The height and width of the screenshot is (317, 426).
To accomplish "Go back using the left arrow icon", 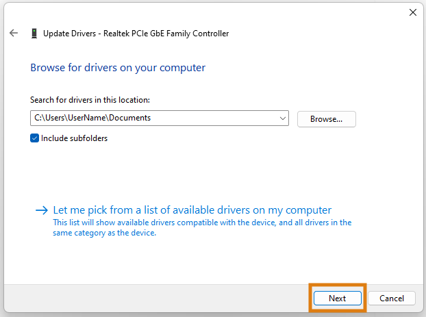I will [x=14, y=33].
